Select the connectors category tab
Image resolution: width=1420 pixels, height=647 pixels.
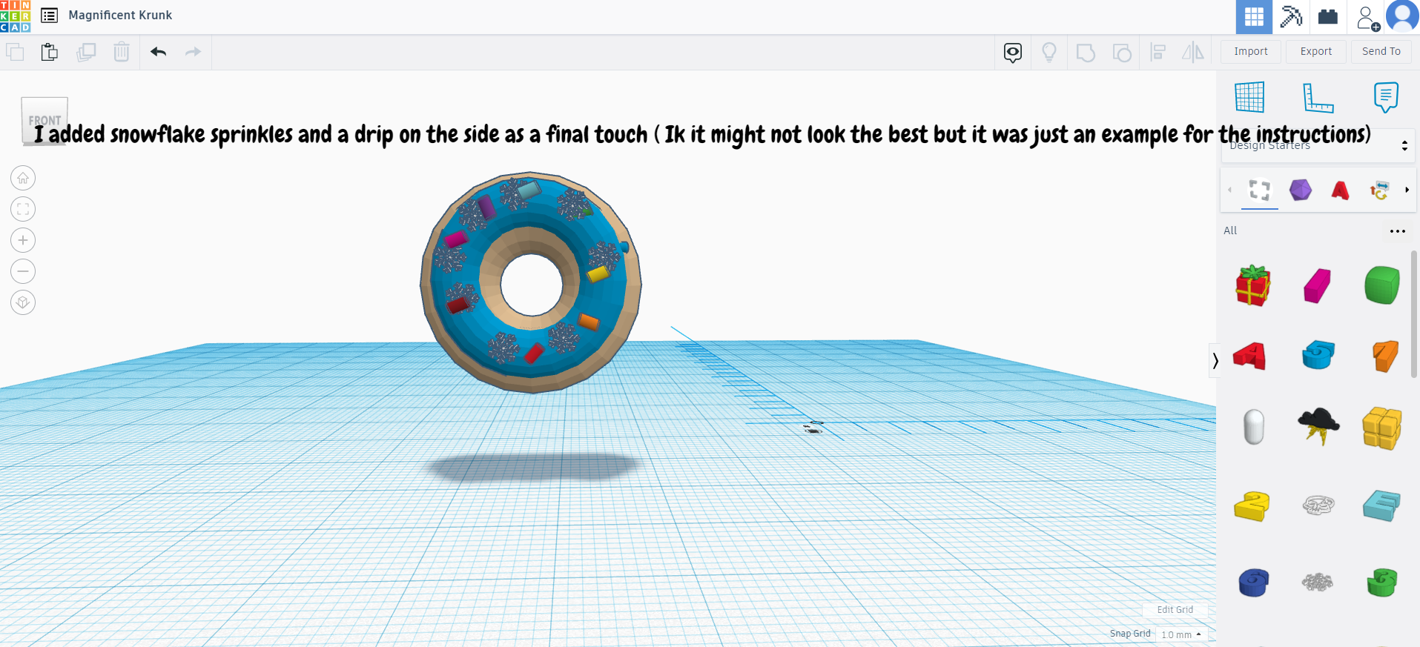tap(1380, 190)
